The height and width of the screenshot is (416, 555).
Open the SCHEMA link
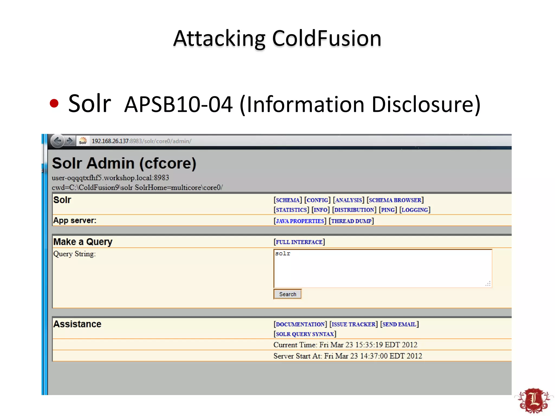point(288,200)
